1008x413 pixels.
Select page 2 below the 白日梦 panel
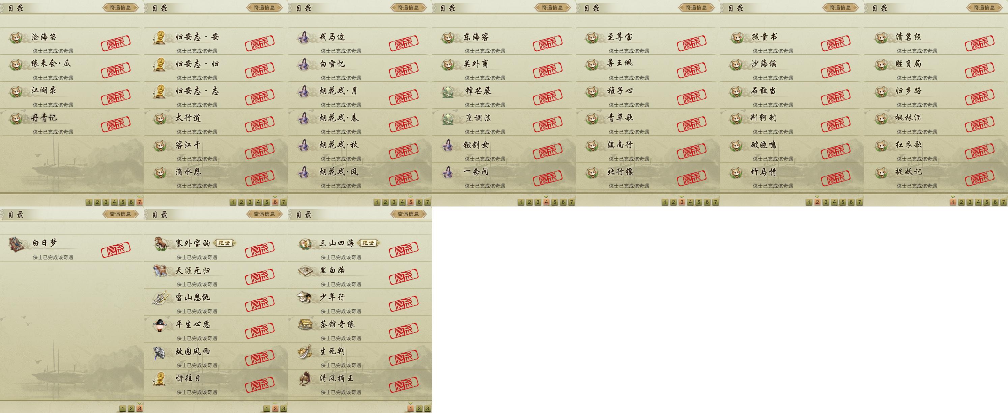tap(131, 409)
